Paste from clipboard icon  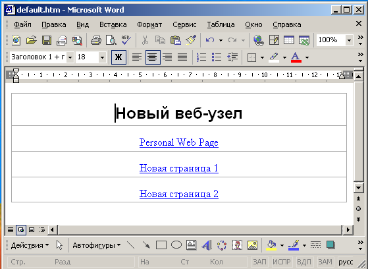(x=176, y=40)
